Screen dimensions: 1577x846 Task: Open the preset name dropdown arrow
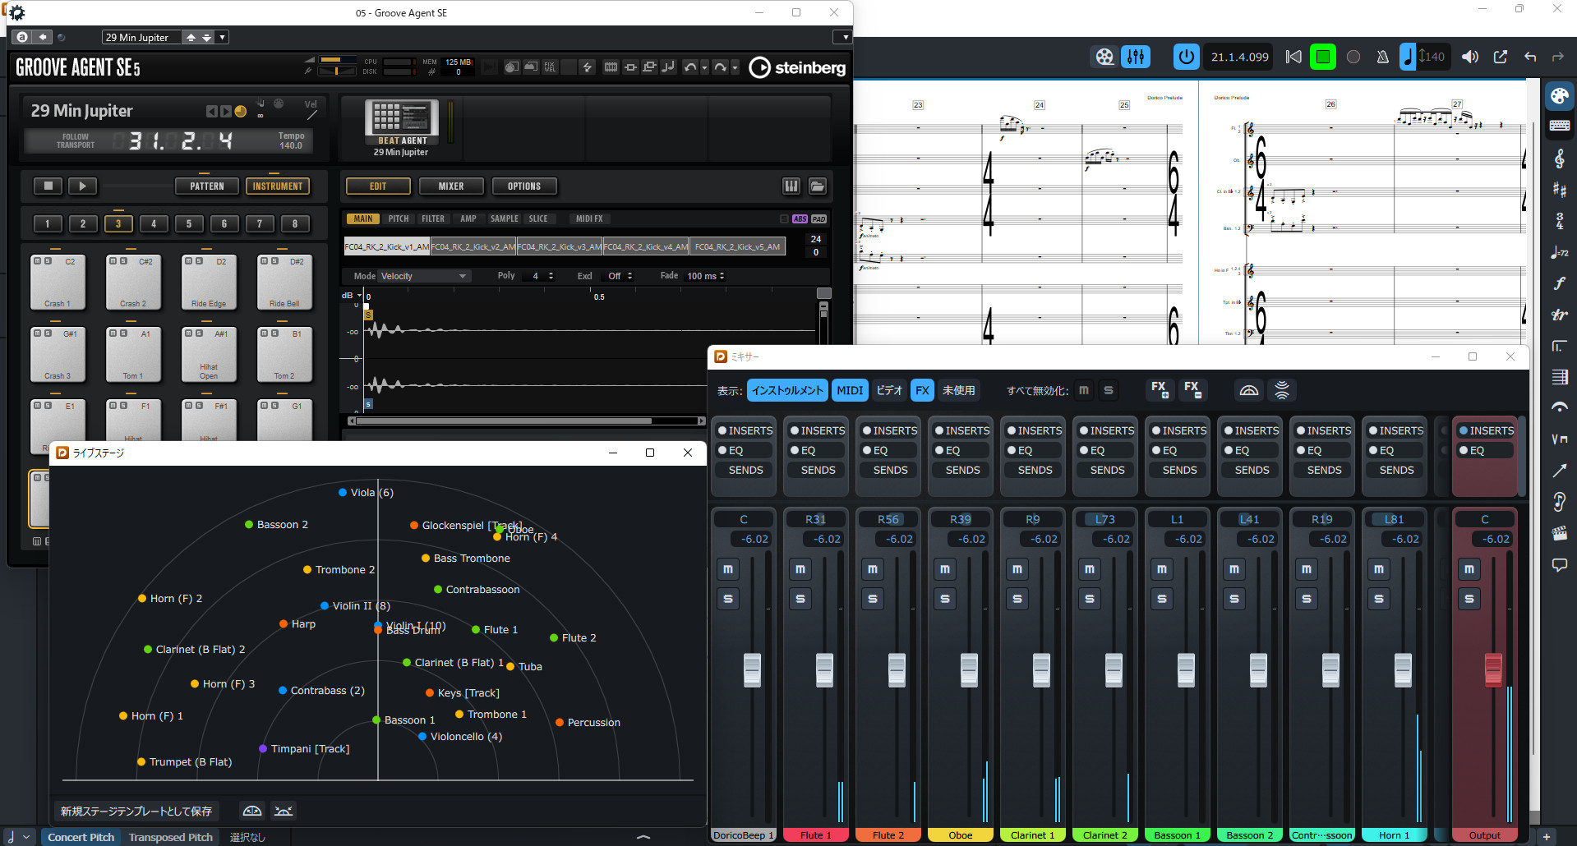click(x=223, y=37)
